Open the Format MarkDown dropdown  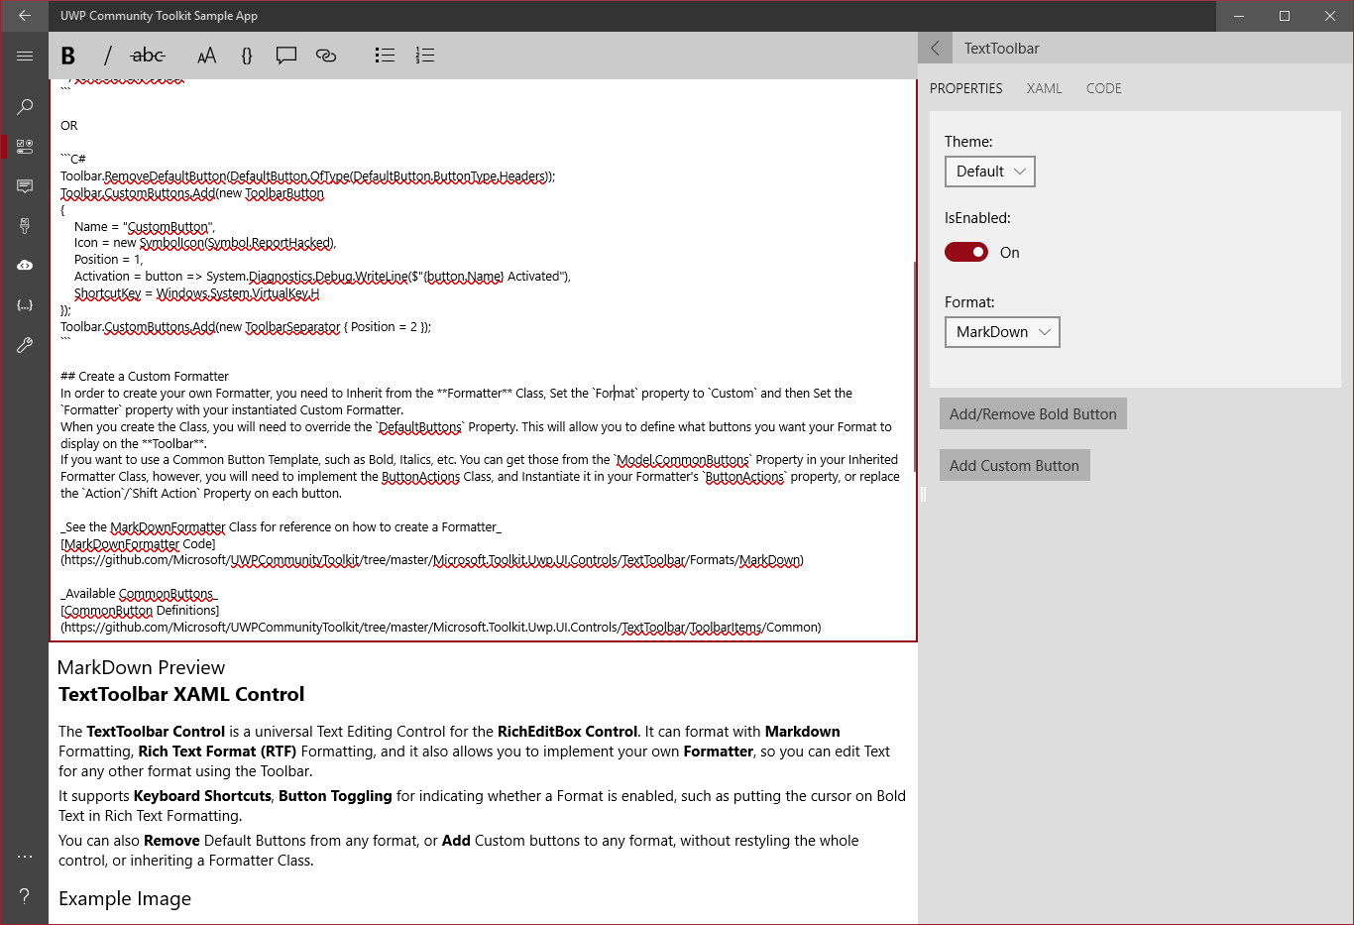1002,332
